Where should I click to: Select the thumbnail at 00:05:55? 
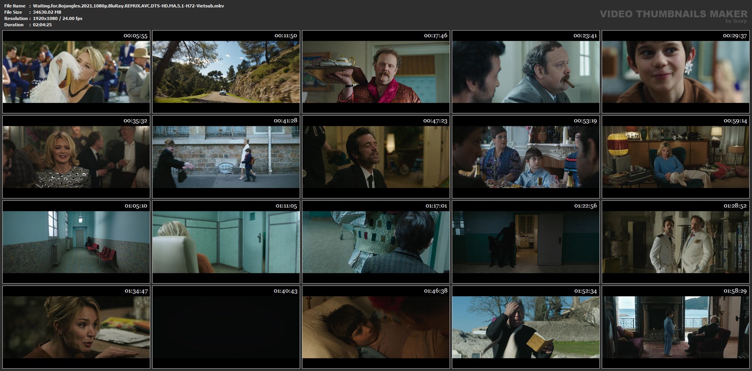tap(76, 72)
